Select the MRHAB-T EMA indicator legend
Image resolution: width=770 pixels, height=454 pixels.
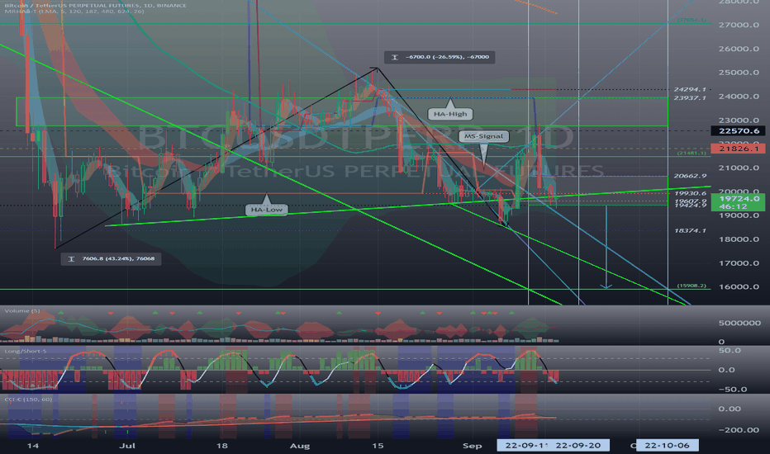[x=74, y=12]
